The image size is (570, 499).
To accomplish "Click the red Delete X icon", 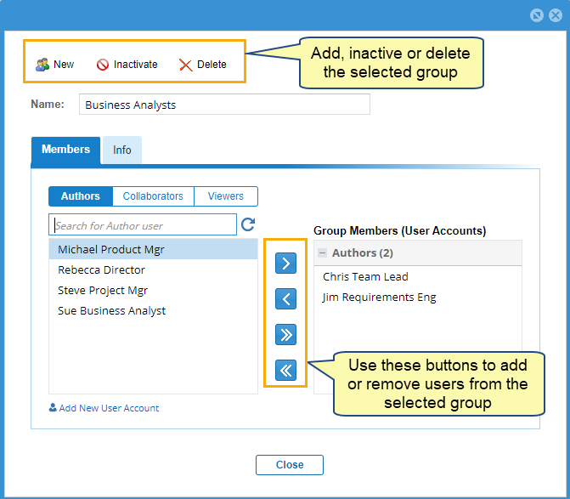I will [x=185, y=65].
